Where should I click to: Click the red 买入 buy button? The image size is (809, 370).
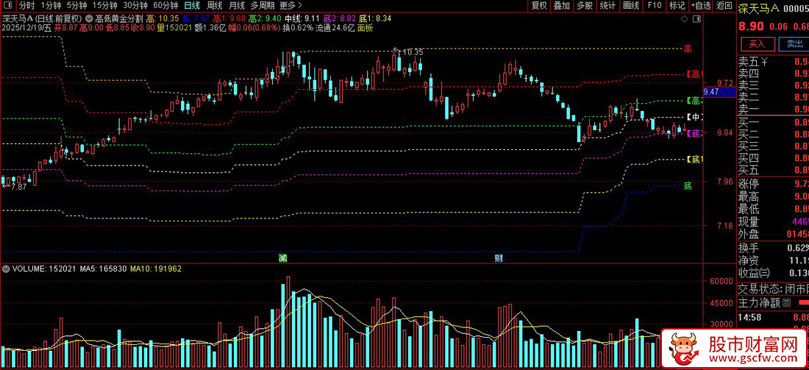[x=758, y=44]
